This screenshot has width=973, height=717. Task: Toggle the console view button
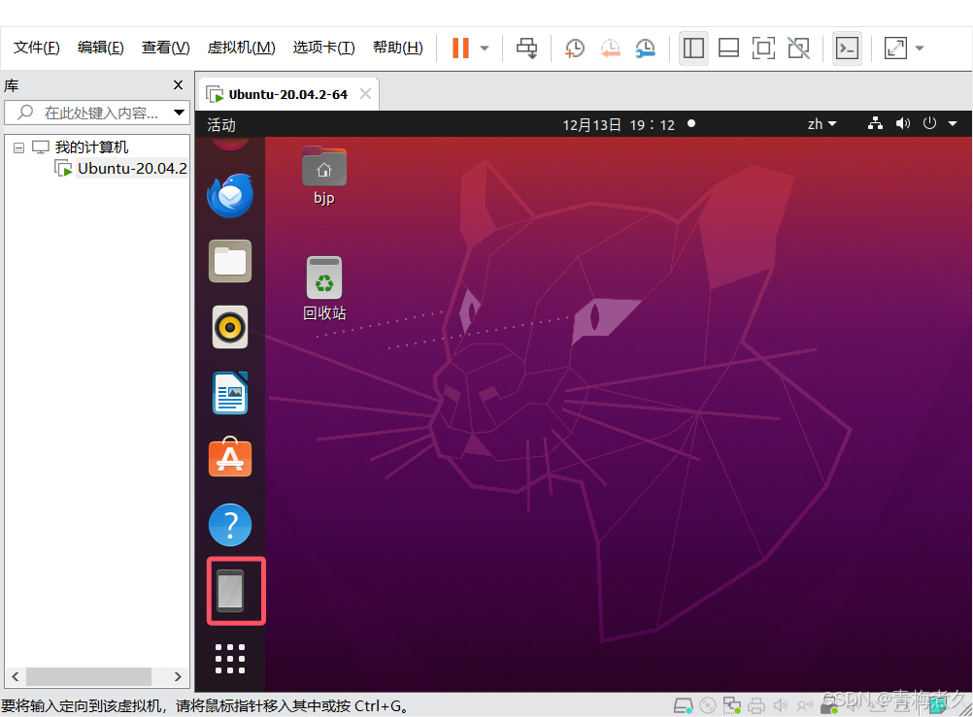coord(847,48)
